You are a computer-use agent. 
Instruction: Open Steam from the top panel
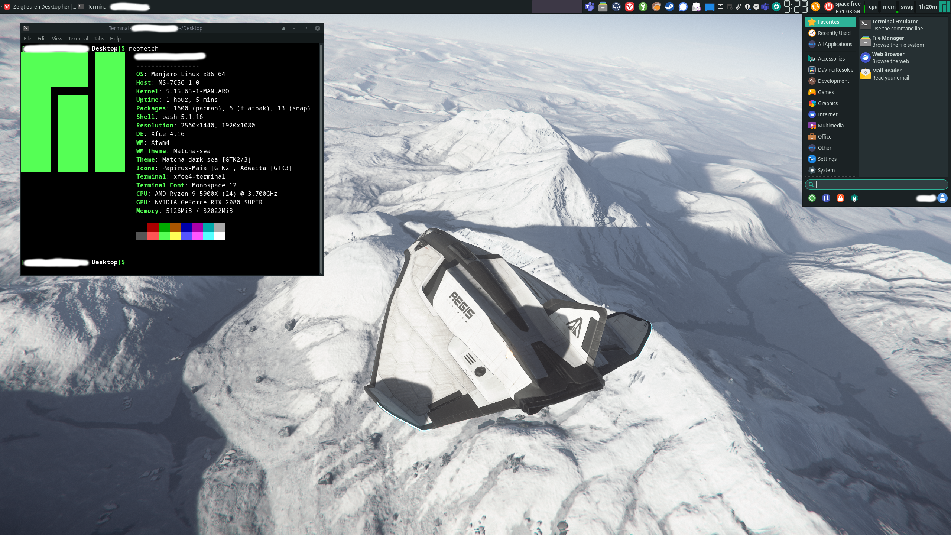coord(670,7)
